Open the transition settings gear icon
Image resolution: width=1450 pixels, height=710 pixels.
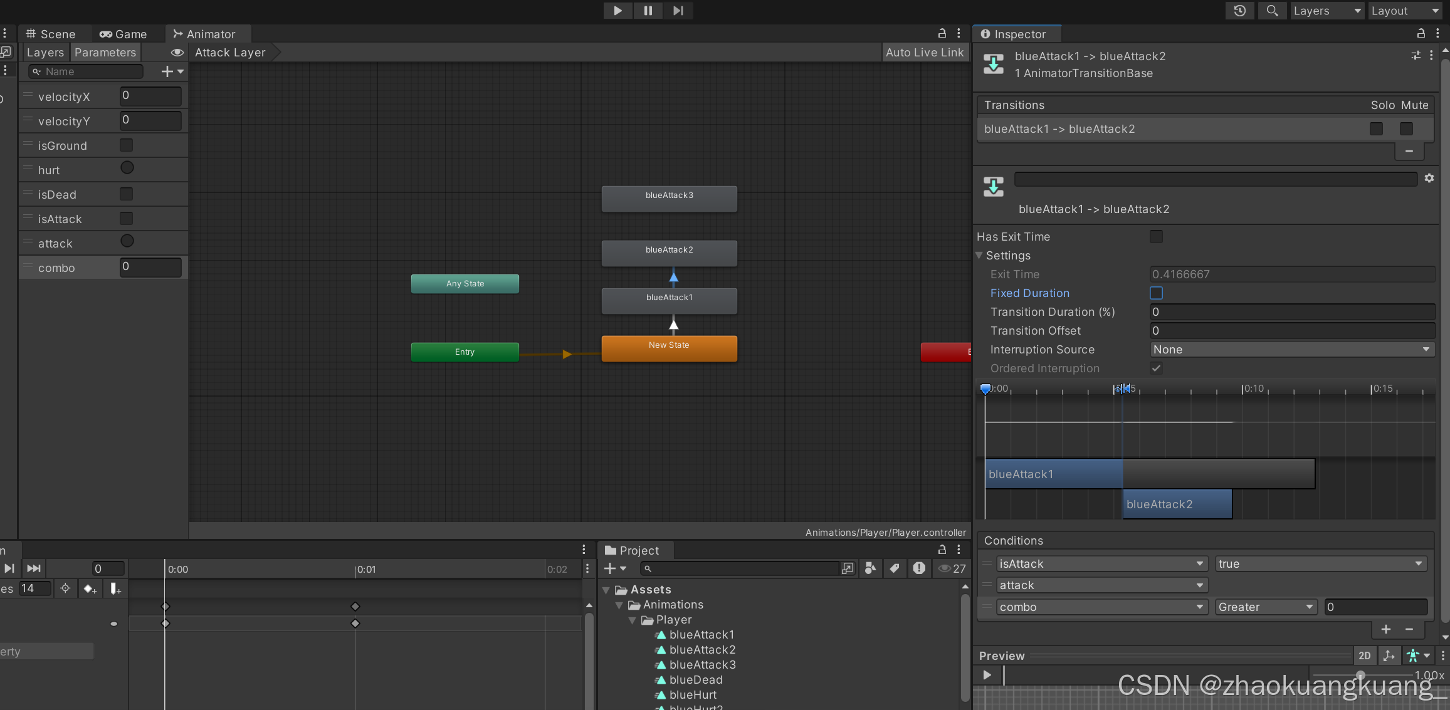pyautogui.click(x=1429, y=179)
